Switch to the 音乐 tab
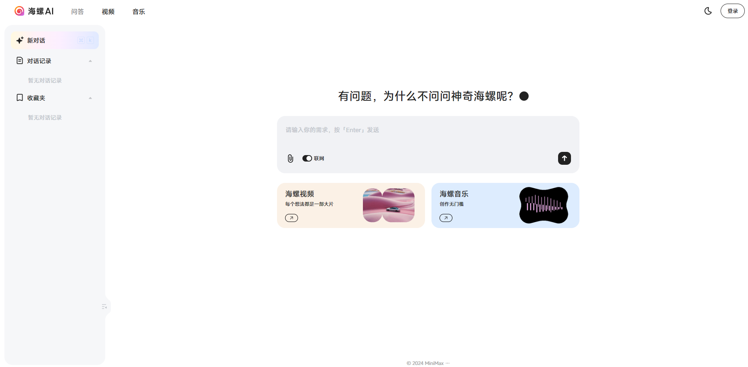Screen dimensions: 748x367 [139, 12]
